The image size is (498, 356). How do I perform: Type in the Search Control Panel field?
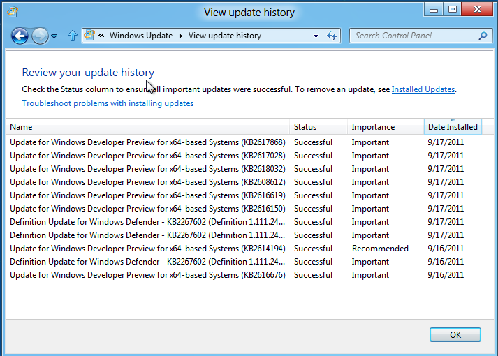(412, 36)
